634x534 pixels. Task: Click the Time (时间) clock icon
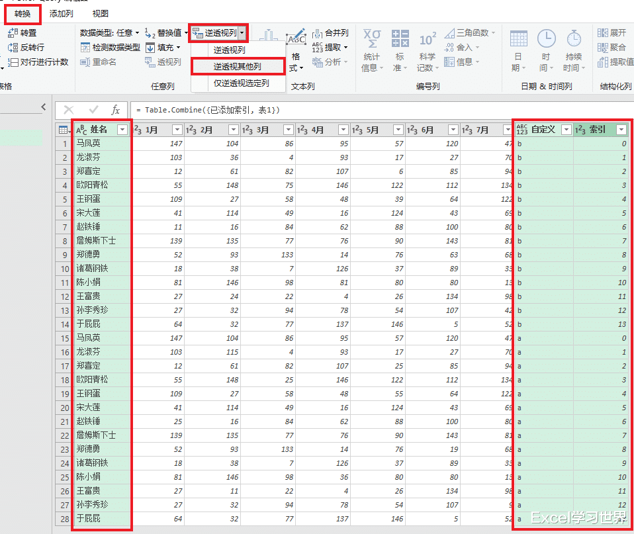(x=546, y=39)
